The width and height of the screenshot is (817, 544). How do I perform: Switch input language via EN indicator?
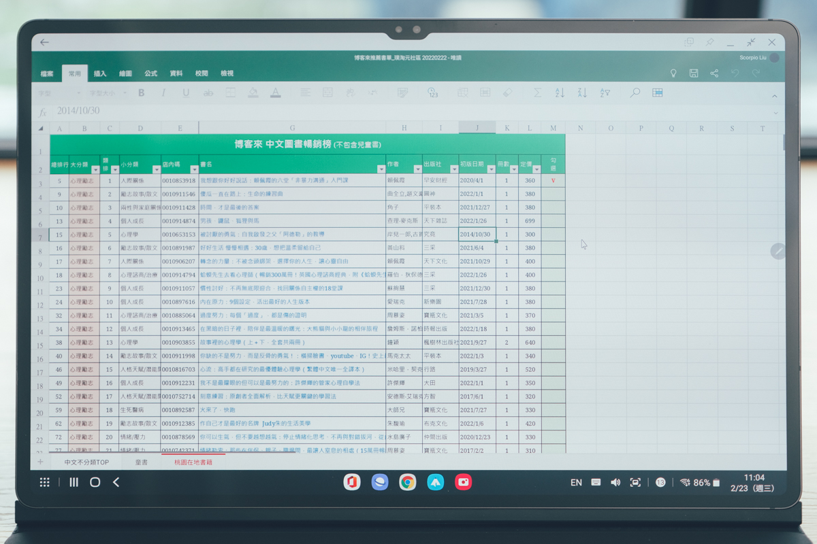576,482
